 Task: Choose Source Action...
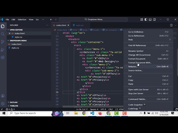pyautogui.click(x=148, y=70)
